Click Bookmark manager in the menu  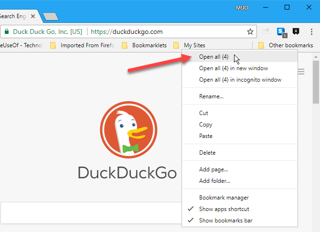224,198
